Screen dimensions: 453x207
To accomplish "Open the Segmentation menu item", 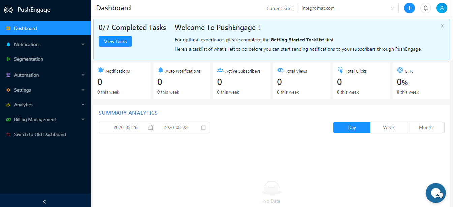I will coord(45,59).
